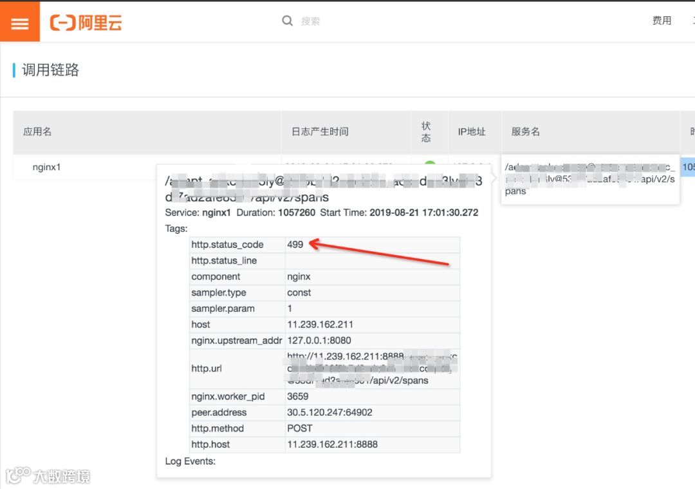Click the sampler.type value const
Image resolution: width=695 pixels, height=489 pixels.
299,292
